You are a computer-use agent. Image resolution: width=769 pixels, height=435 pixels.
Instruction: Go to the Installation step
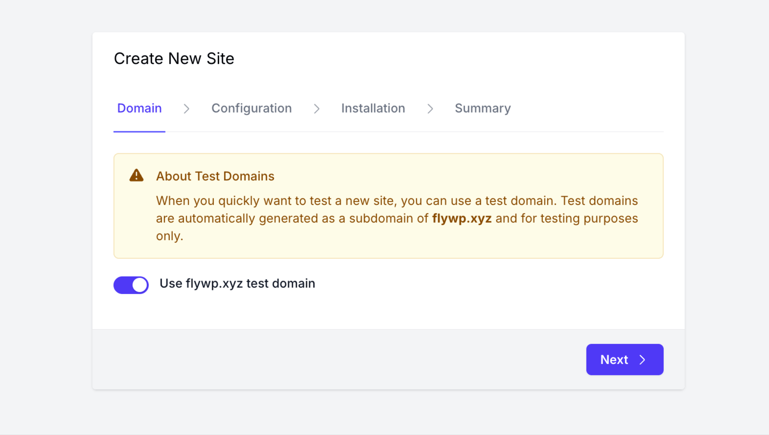pyautogui.click(x=373, y=108)
